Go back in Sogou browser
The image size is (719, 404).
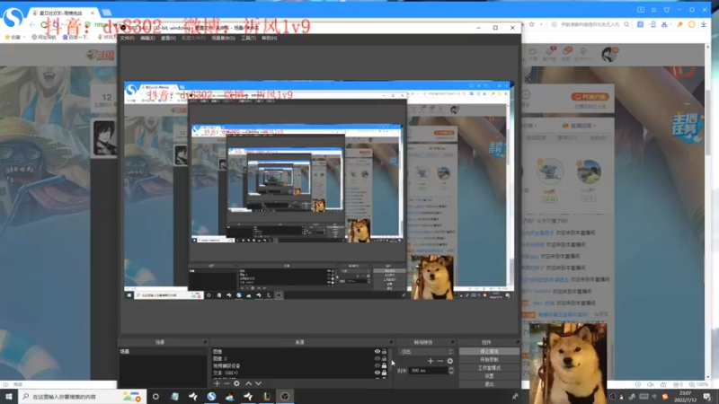32,24
